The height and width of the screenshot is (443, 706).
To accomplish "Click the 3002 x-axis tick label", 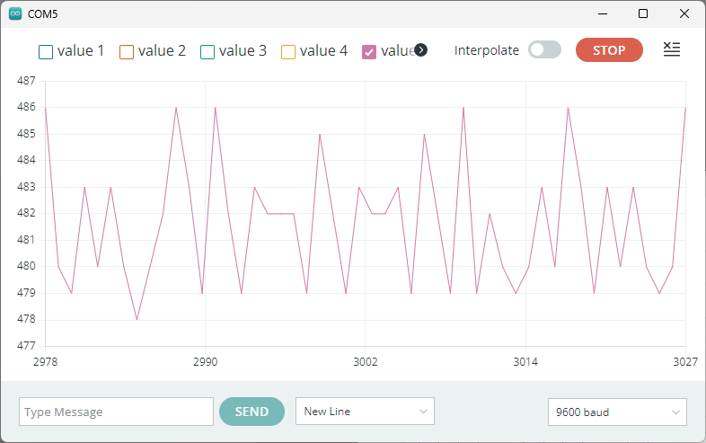I will click(365, 361).
